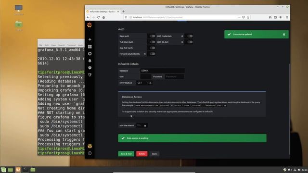The width and height of the screenshot is (308, 173).
Task: Click the network icon in system tray
Action: pos(295,170)
